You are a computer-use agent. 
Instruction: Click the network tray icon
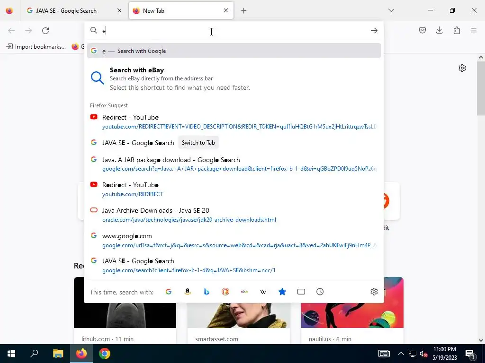coord(413,354)
